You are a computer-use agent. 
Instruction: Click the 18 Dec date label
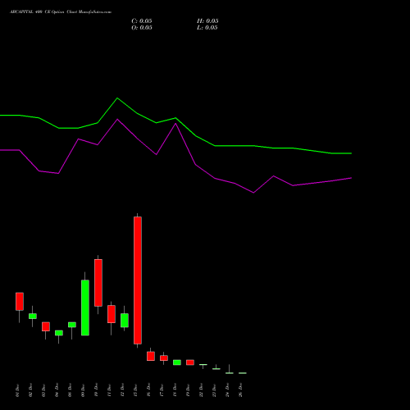[x=175, y=390]
